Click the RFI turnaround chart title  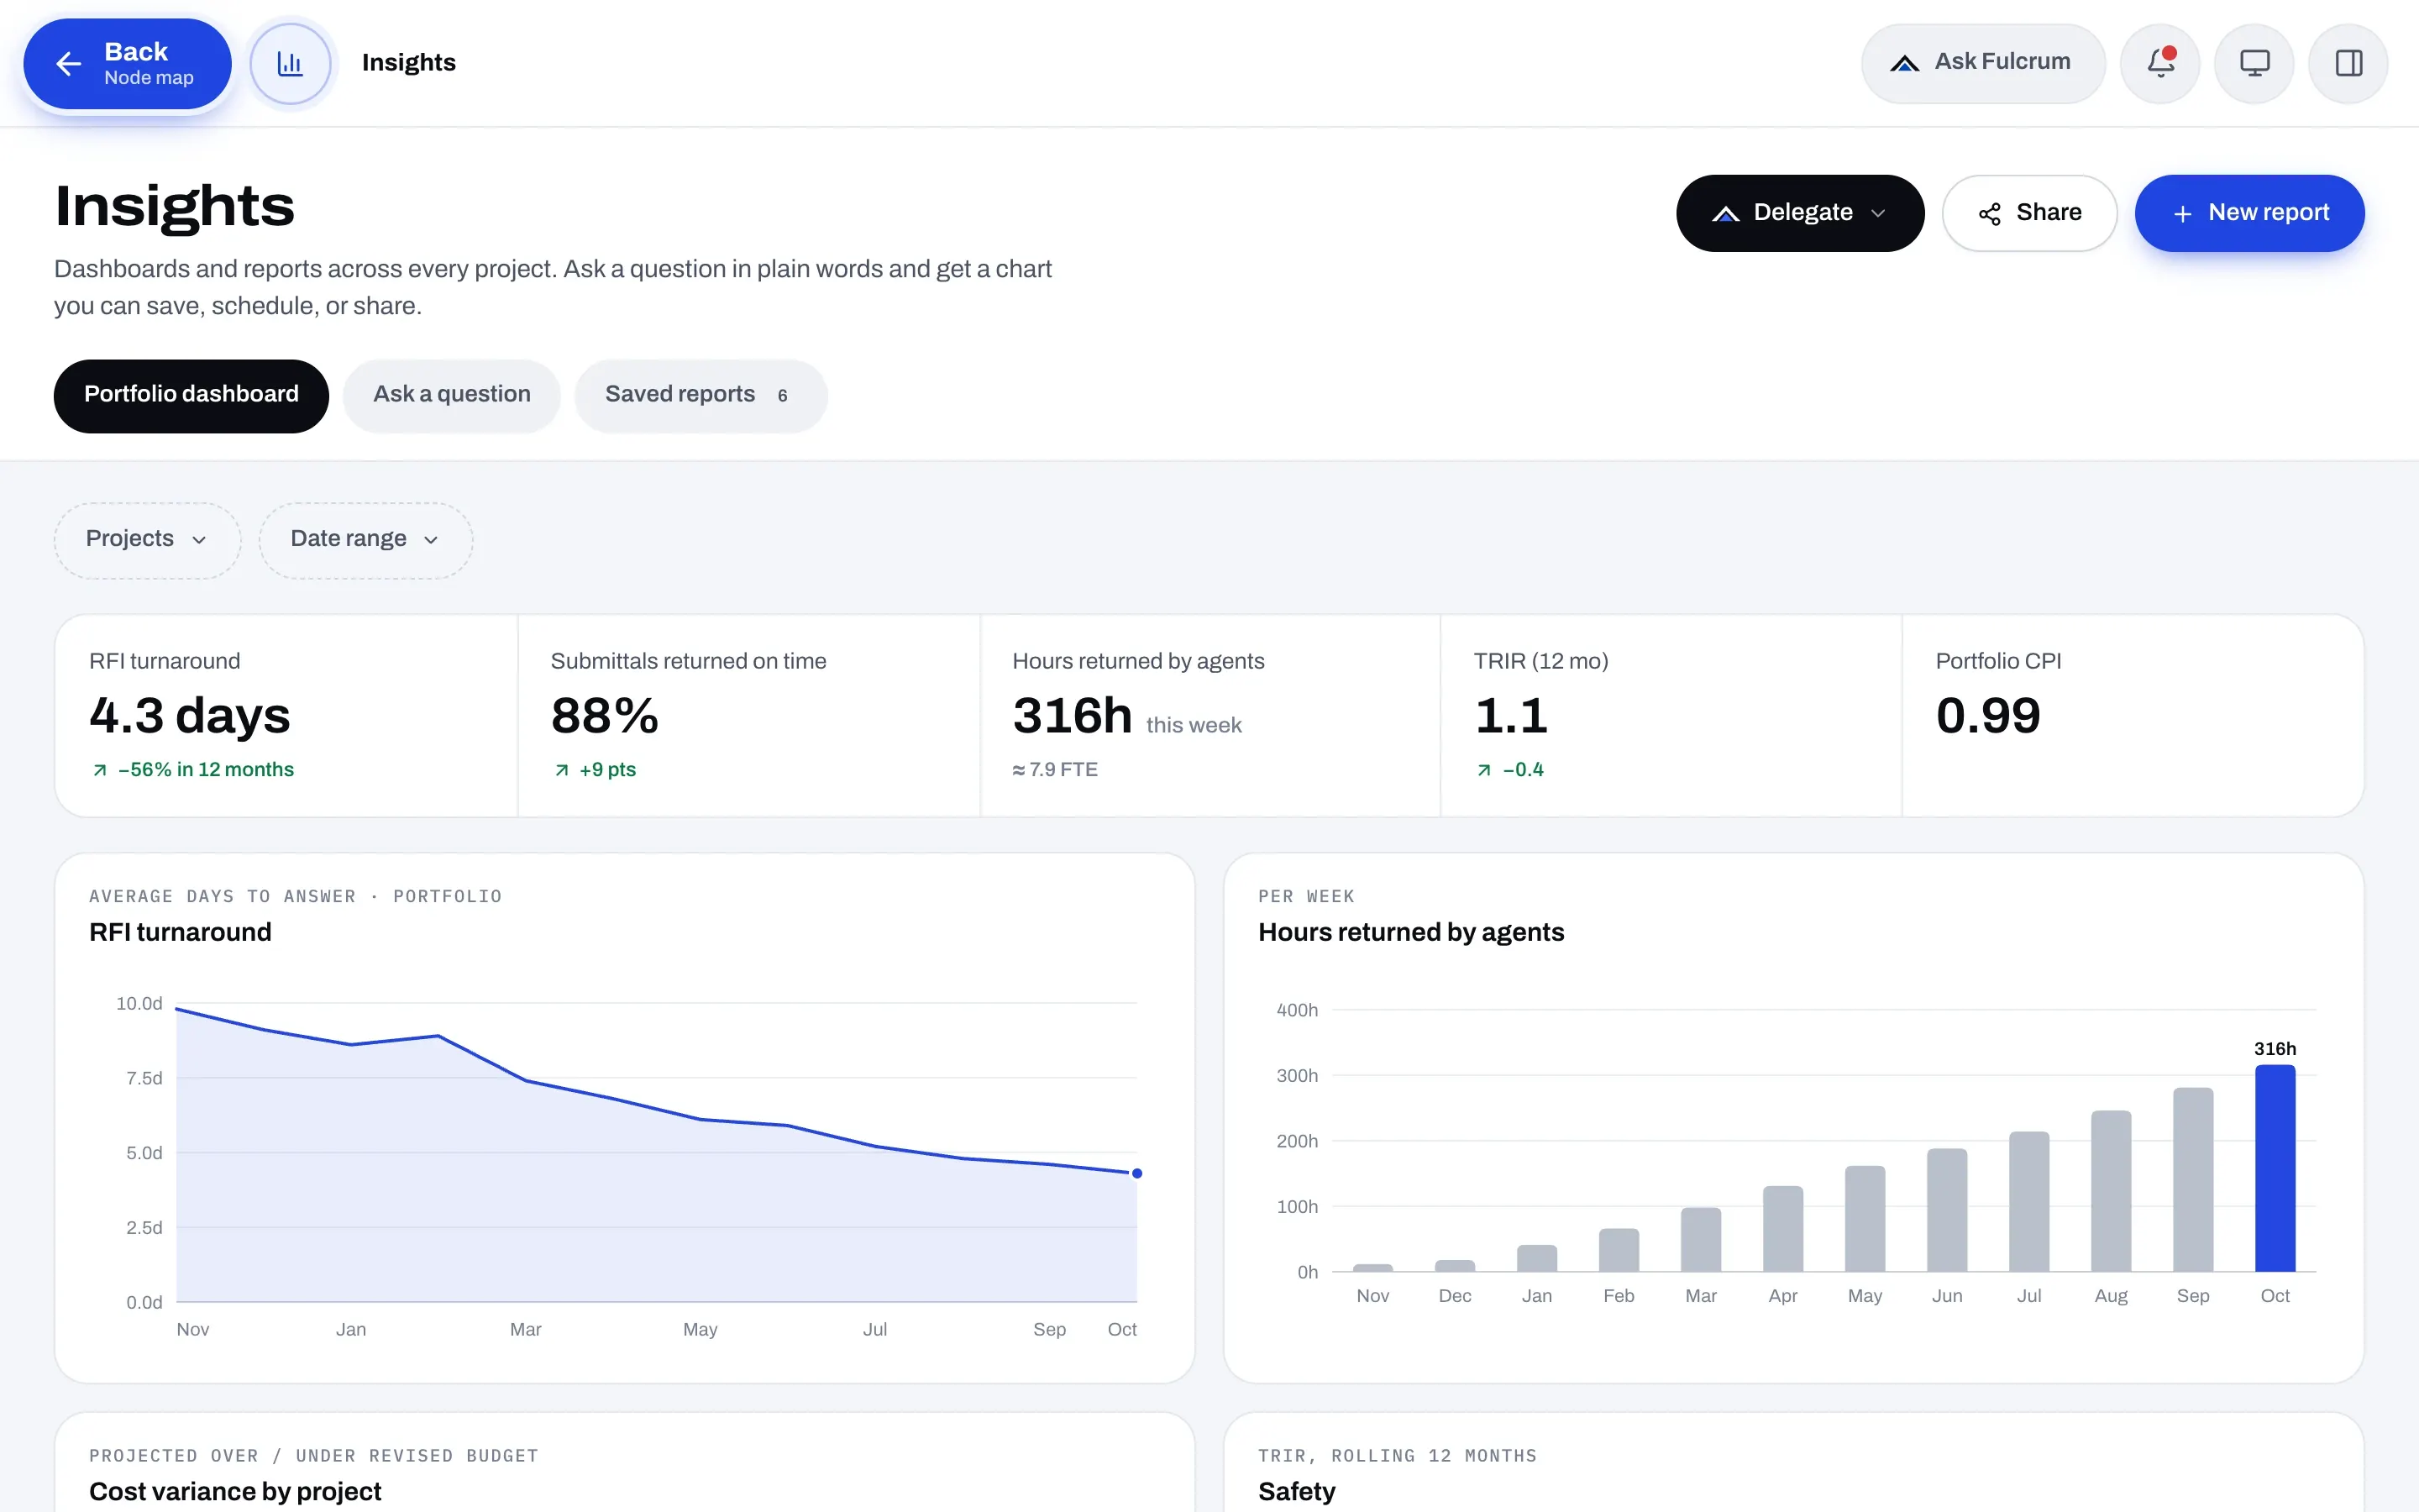point(180,932)
